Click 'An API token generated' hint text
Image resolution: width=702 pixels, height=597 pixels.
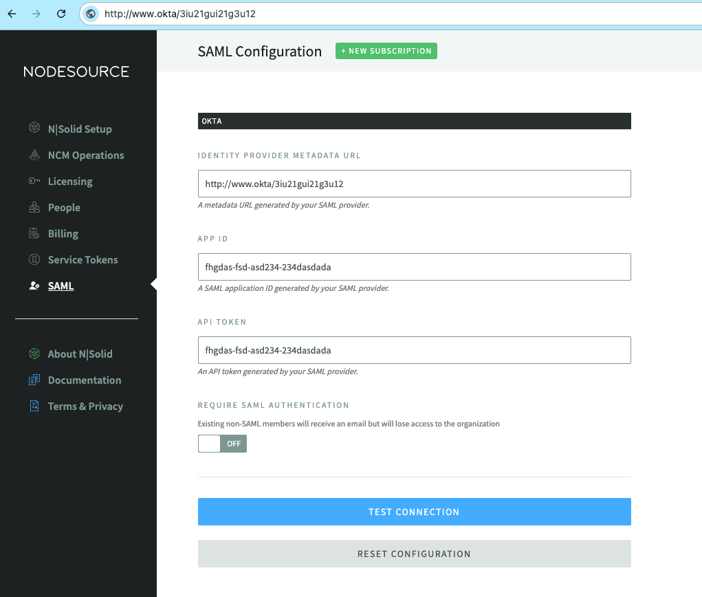pos(278,371)
